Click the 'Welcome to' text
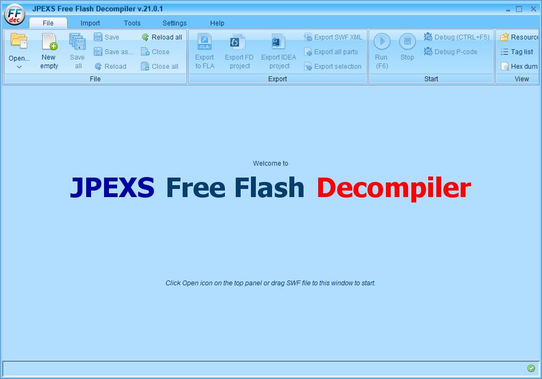 pyautogui.click(x=270, y=164)
